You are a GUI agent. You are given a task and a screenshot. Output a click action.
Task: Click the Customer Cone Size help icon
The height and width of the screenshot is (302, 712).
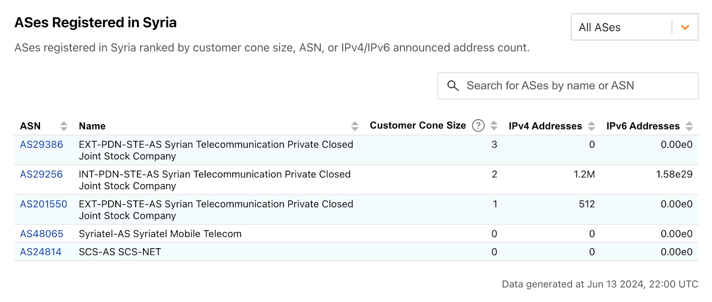click(478, 126)
